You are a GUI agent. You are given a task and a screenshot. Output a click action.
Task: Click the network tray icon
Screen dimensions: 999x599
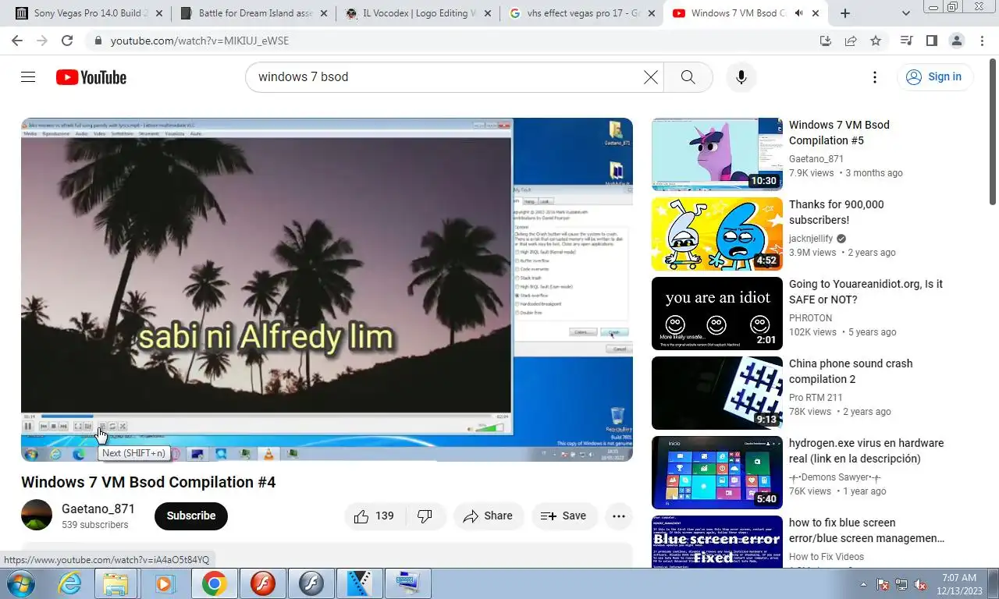[901, 584]
